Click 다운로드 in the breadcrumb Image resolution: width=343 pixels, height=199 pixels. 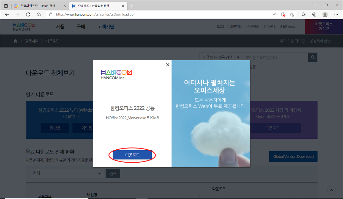click(53, 41)
